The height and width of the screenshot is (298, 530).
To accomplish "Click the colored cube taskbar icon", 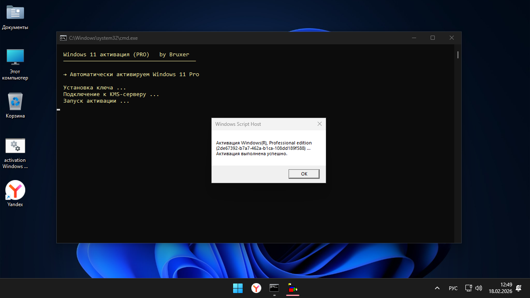I will click(x=293, y=288).
